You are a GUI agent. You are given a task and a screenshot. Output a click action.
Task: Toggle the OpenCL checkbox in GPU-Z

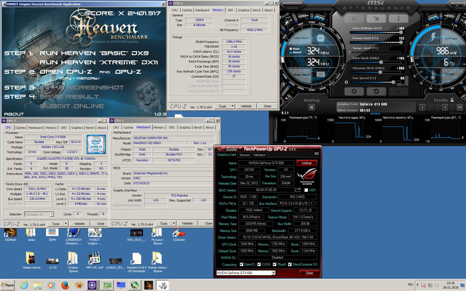tap(241, 264)
